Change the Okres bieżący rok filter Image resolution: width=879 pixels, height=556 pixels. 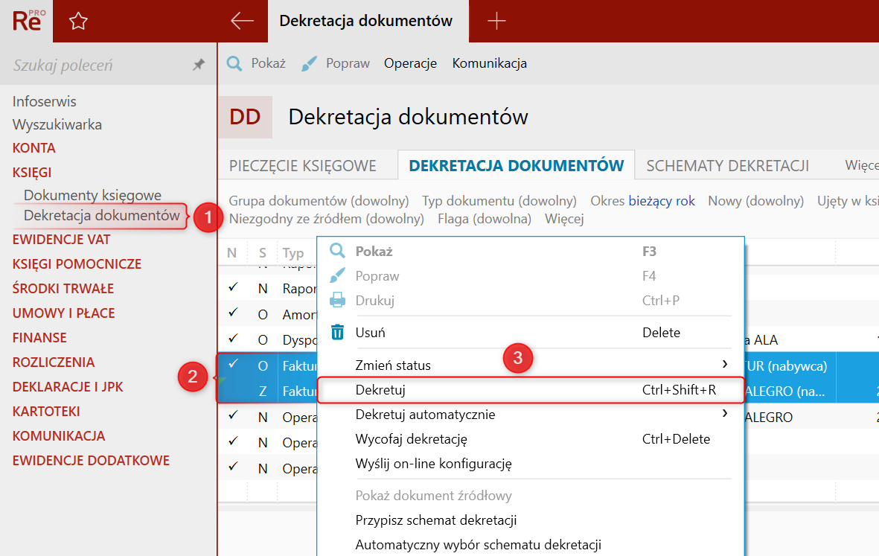pos(642,201)
